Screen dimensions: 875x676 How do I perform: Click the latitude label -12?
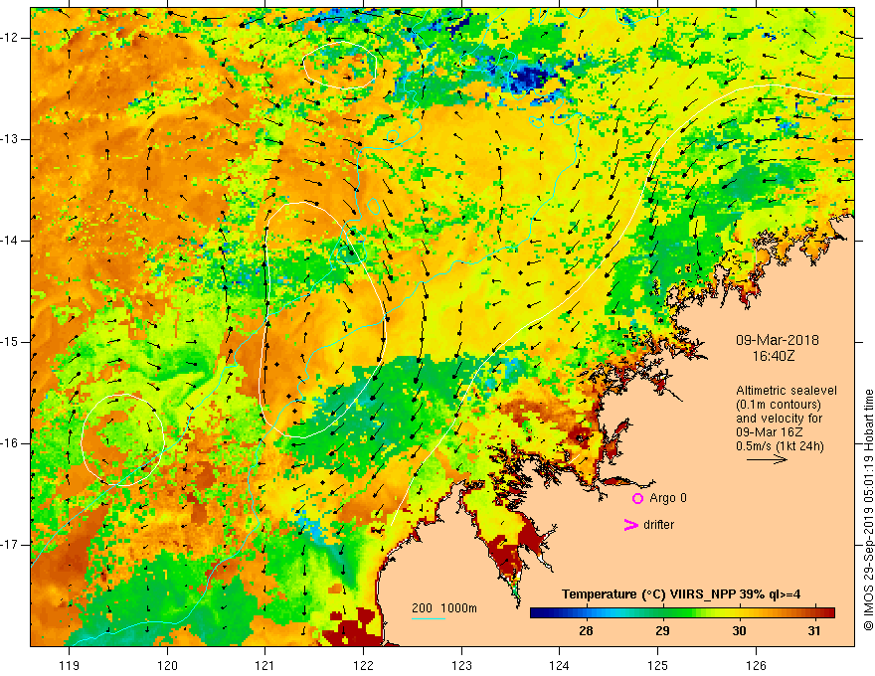(x=10, y=38)
